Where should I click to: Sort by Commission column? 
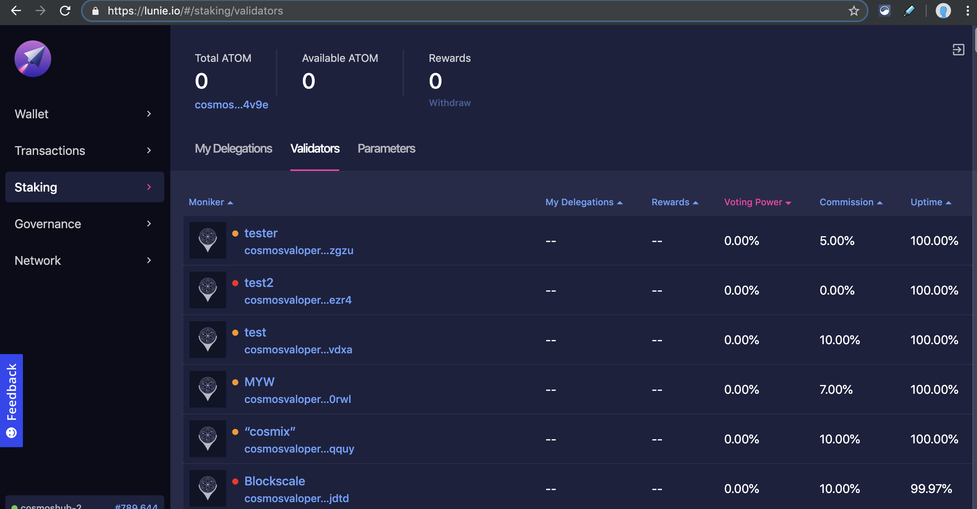pos(851,202)
